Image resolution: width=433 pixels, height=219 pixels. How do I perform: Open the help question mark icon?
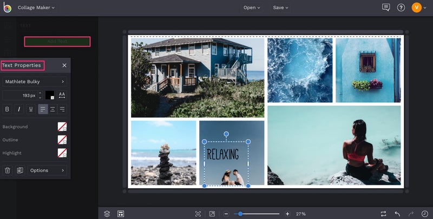click(401, 8)
